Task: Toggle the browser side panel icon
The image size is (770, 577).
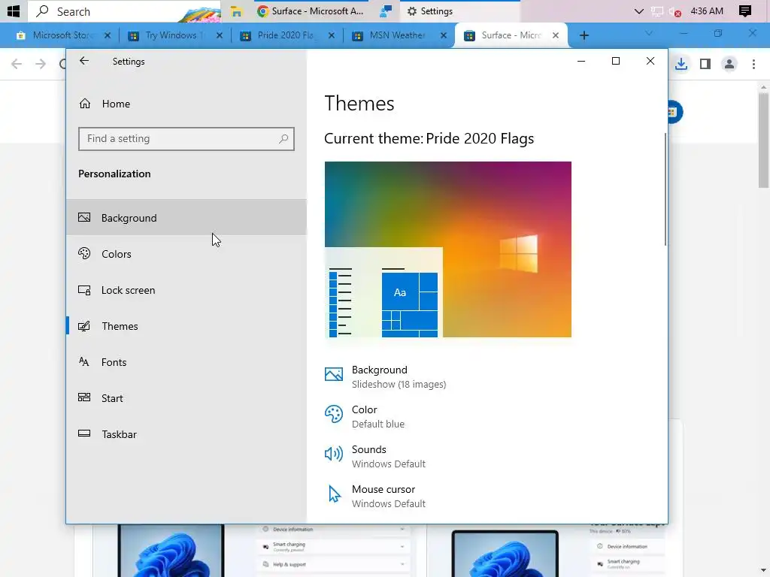Action: point(705,64)
